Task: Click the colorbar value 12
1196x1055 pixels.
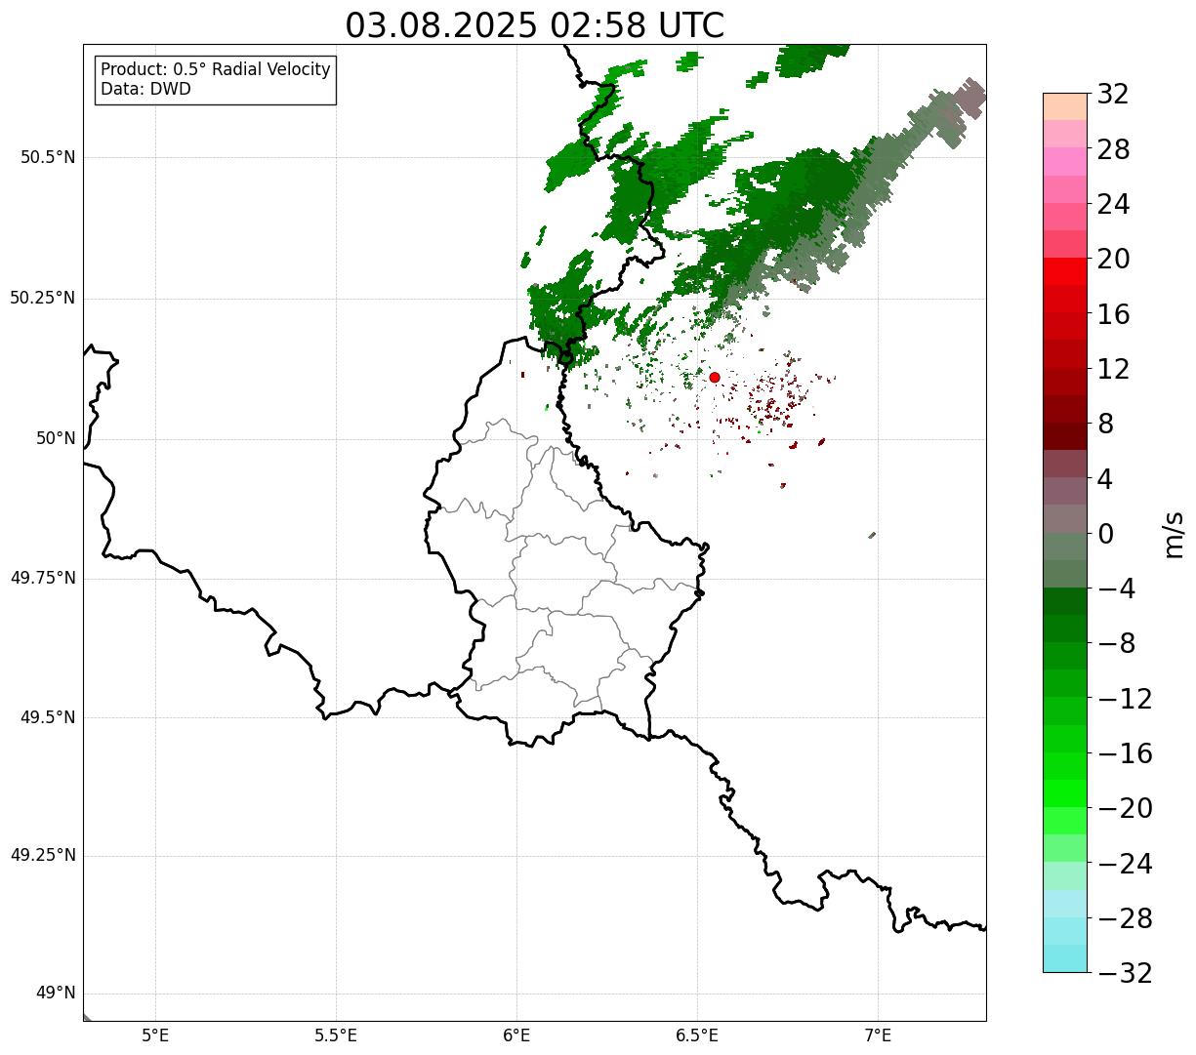Action: (1114, 369)
